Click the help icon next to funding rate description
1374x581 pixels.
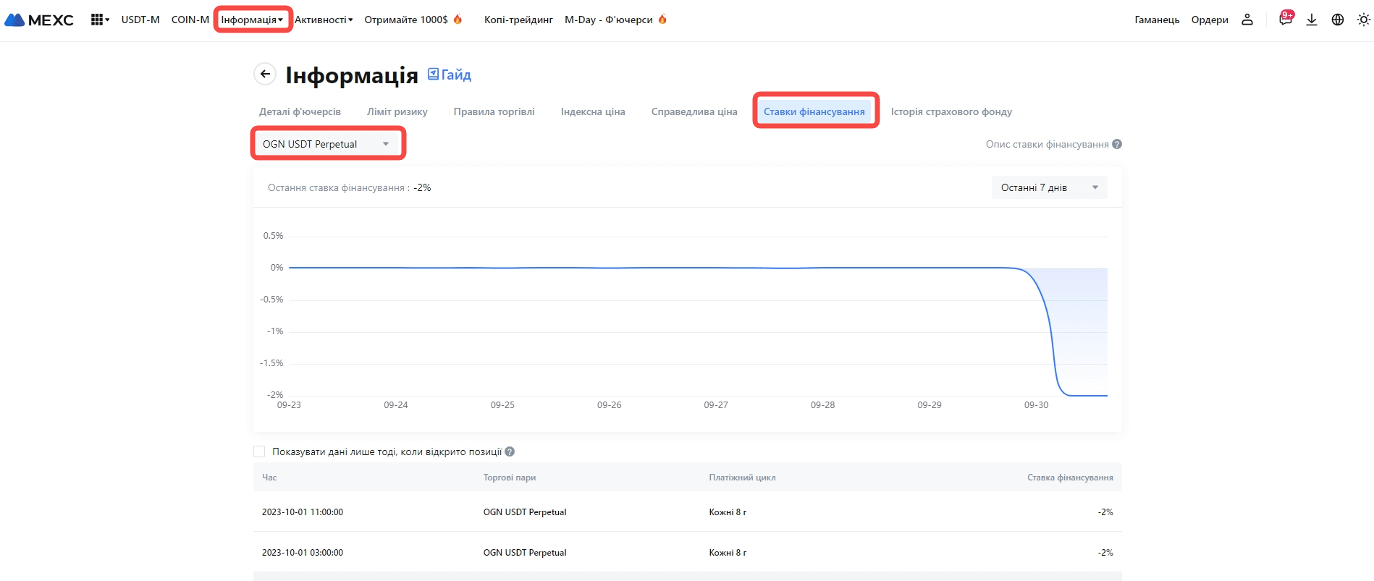1117,144
